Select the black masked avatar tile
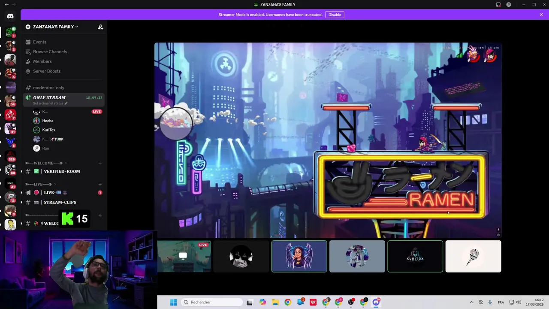The height and width of the screenshot is (309, 549). [x=241, y=256]
